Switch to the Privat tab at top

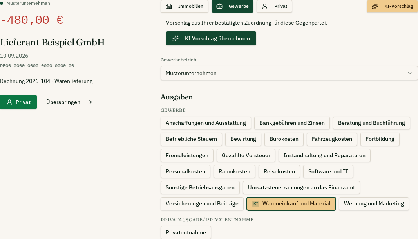click(274, 6)
